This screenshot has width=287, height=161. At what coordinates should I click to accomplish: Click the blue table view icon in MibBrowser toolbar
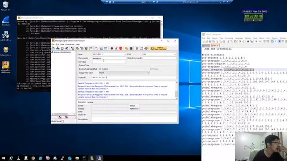point(106,48)
